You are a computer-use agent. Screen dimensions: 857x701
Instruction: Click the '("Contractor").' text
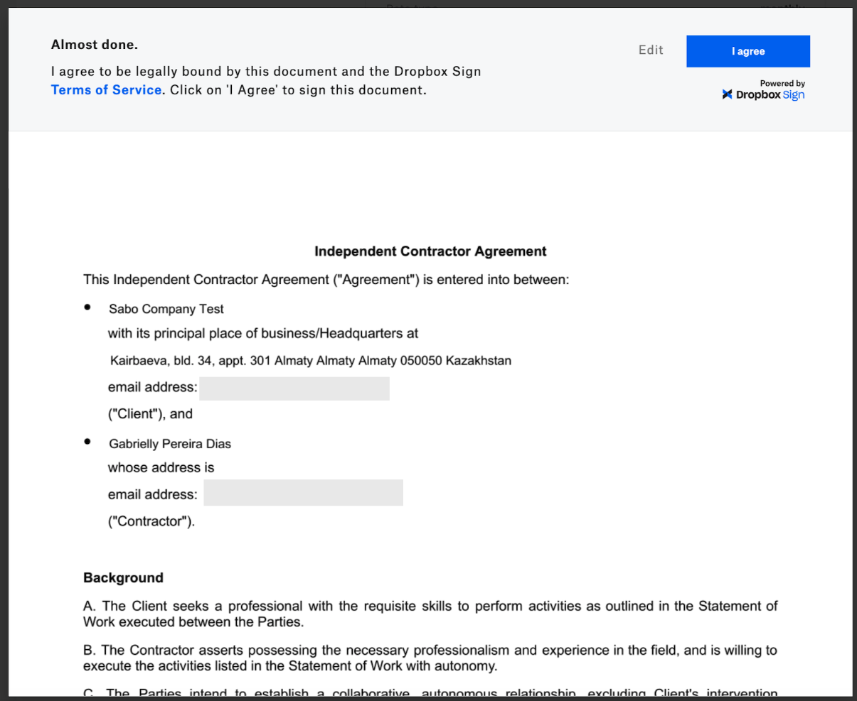coord(151,521)
